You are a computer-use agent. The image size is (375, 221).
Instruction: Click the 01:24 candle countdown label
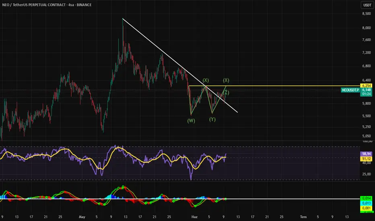pyautogui.click(x=366, y=94)
